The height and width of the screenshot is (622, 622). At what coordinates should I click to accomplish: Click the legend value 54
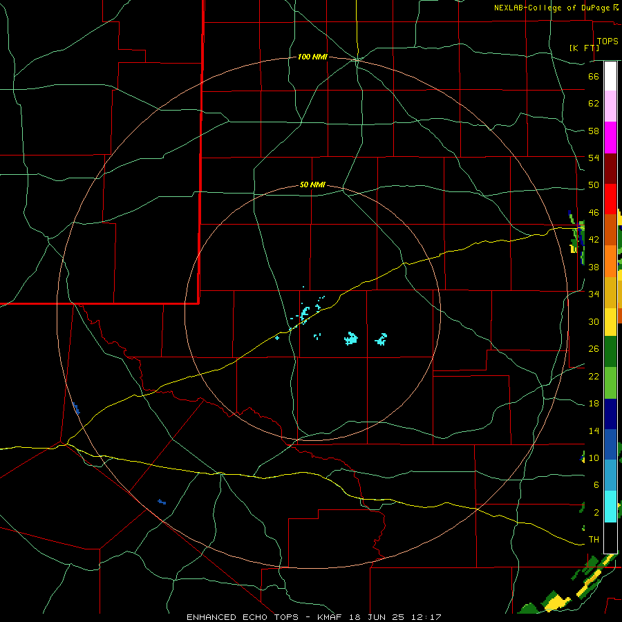click(x=594, y=158)
